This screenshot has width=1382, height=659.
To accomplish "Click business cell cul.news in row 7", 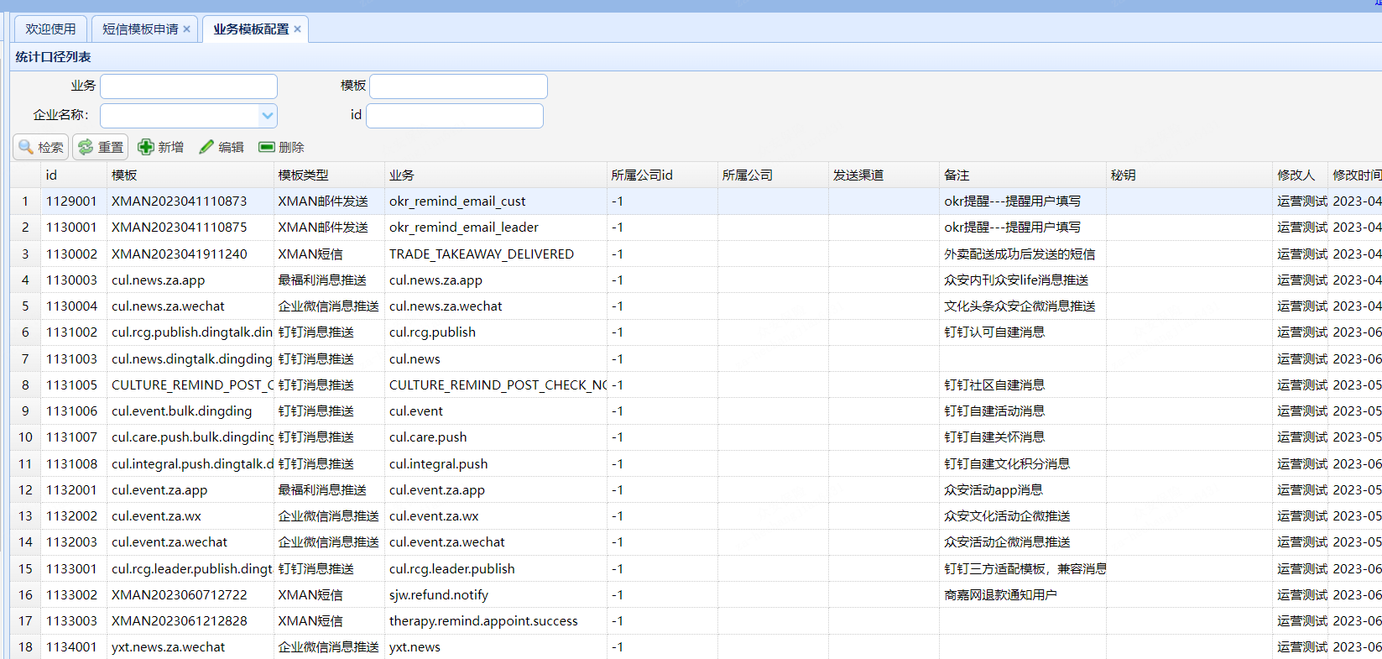I will click(x=496, y=358).
